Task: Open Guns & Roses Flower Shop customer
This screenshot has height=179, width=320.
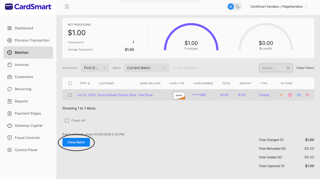Action: 117,95
